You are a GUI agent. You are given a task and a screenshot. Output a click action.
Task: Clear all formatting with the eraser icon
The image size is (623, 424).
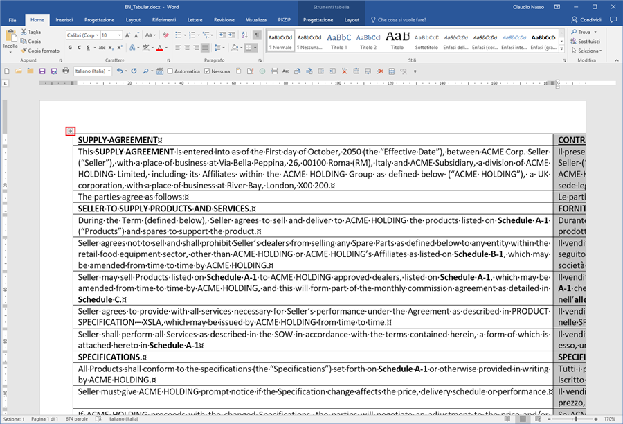[165, 35]
